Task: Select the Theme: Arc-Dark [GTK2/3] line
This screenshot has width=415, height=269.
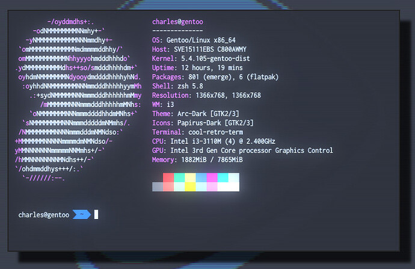Action: point(195,114)
